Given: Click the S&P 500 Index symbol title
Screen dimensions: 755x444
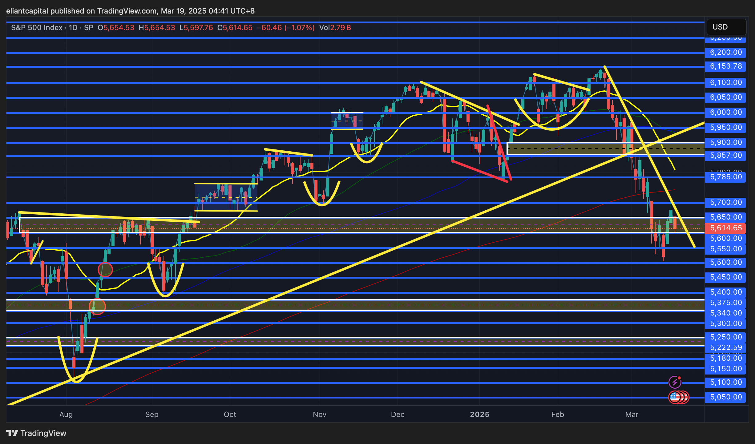Looking at the screenshot, I should [37, 28].
